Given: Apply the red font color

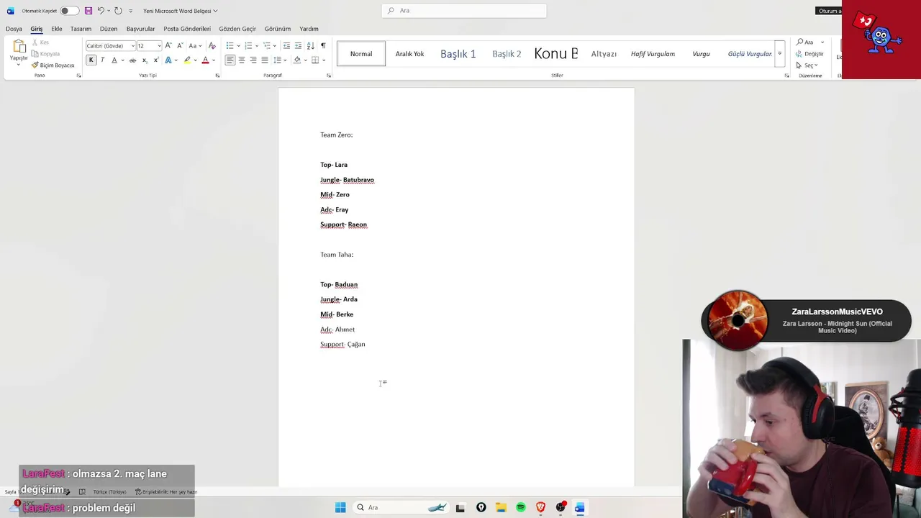Looking at the screenshot, I should (x=205, y=60).
